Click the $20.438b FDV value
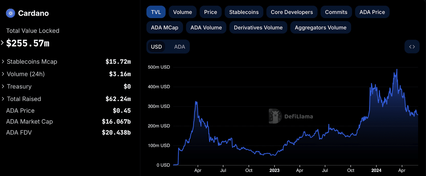Image resolution: width=426 pixels, height=176 pixels. point(116,132)
